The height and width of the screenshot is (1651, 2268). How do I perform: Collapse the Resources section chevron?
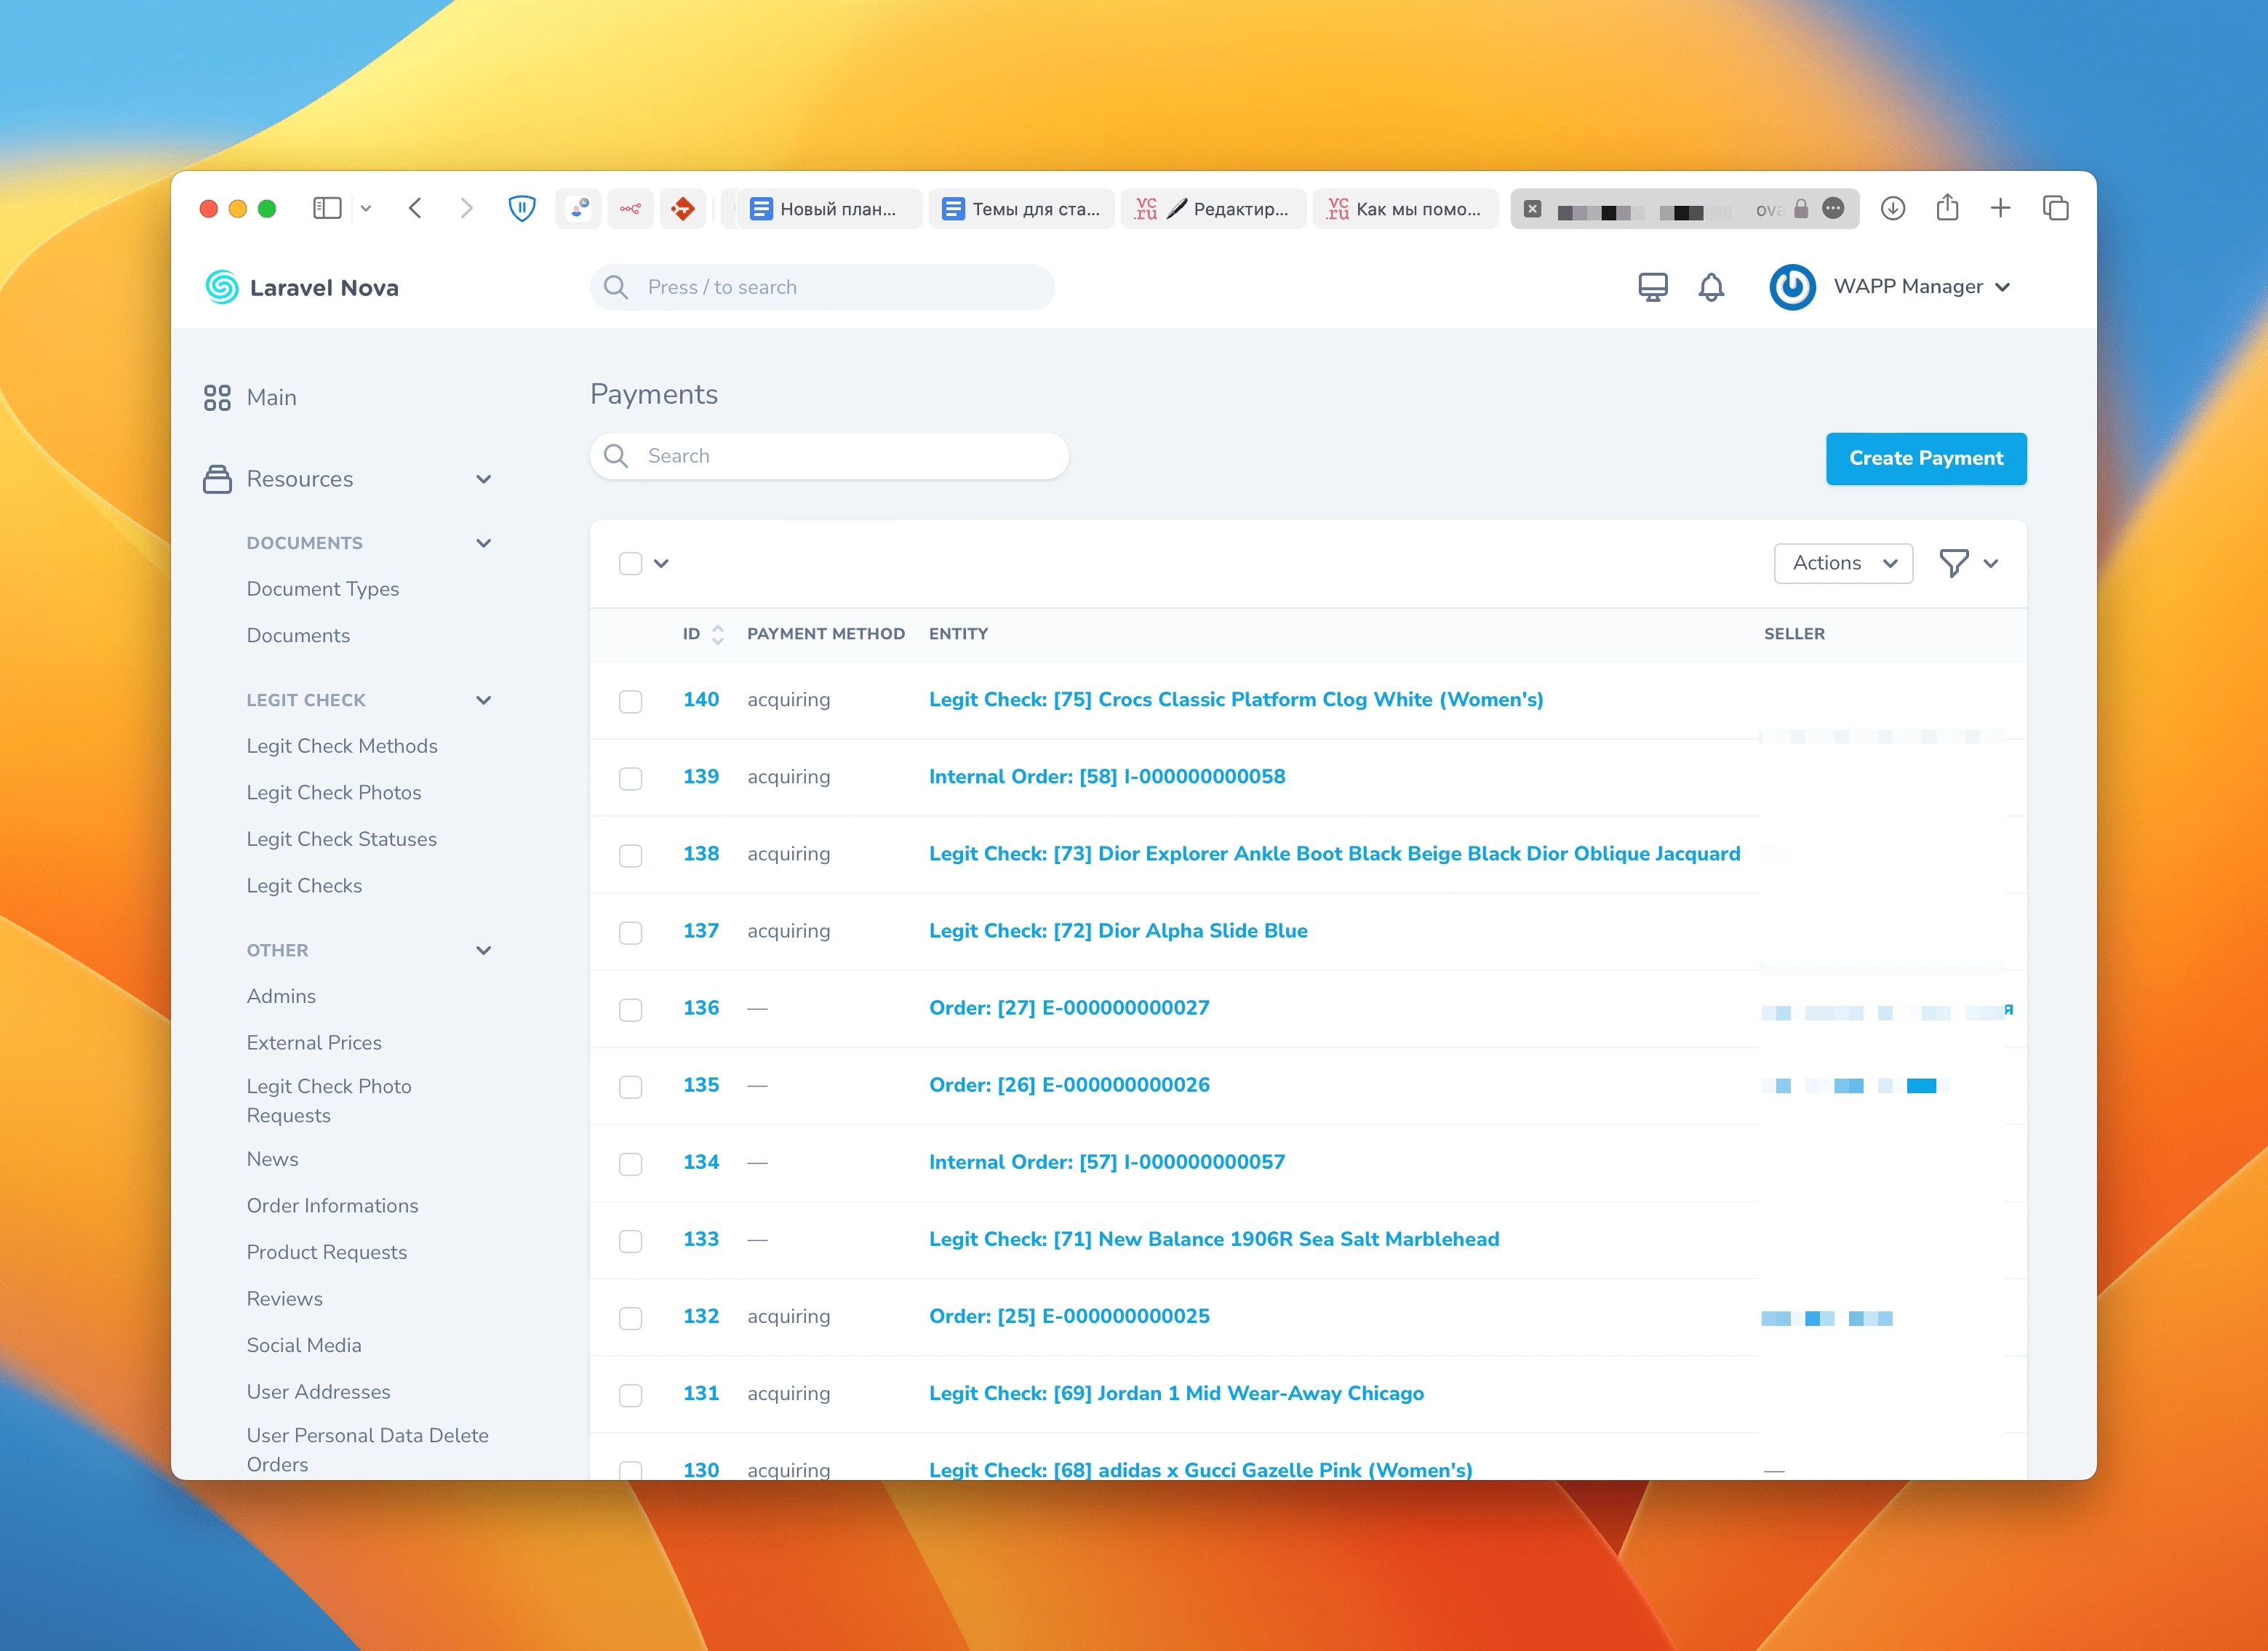(484, 479)
